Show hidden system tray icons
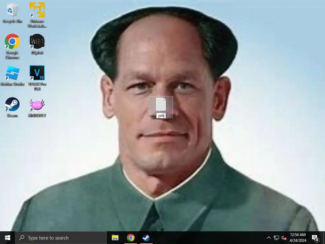Image resolution: width=325 pixels, height=244 pixels. point(269,238)
